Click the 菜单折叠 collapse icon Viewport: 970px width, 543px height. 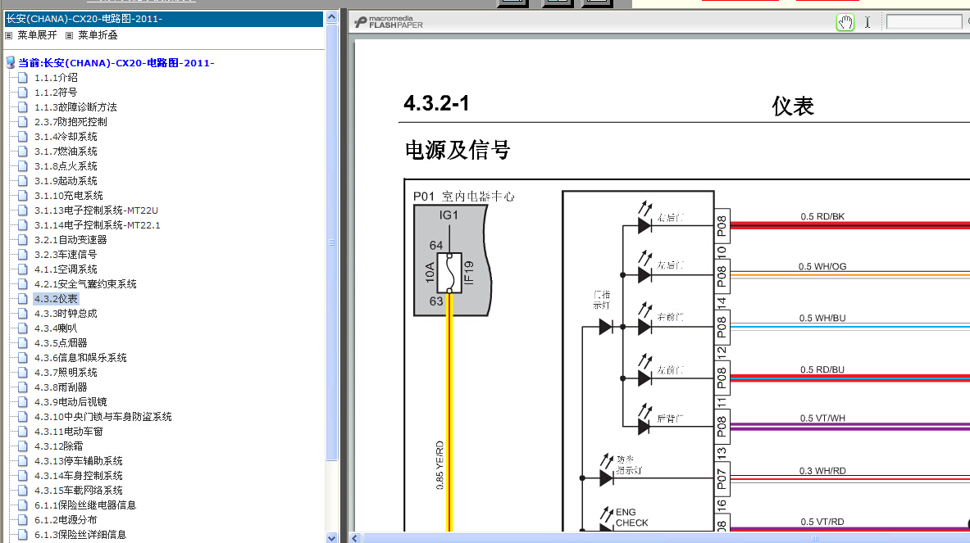pos(69,36)
